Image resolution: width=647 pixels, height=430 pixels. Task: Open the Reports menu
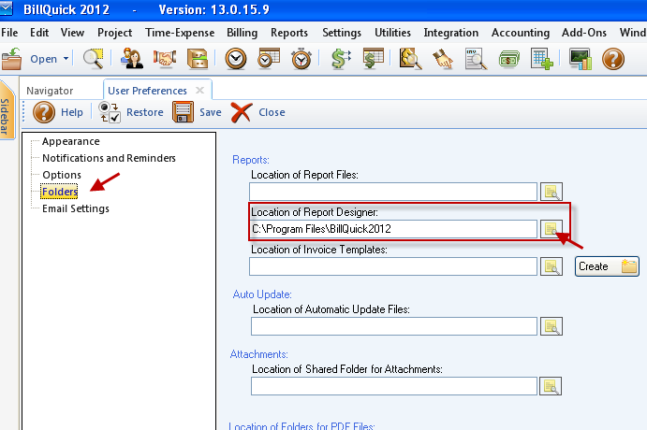[x=289, y=33]
